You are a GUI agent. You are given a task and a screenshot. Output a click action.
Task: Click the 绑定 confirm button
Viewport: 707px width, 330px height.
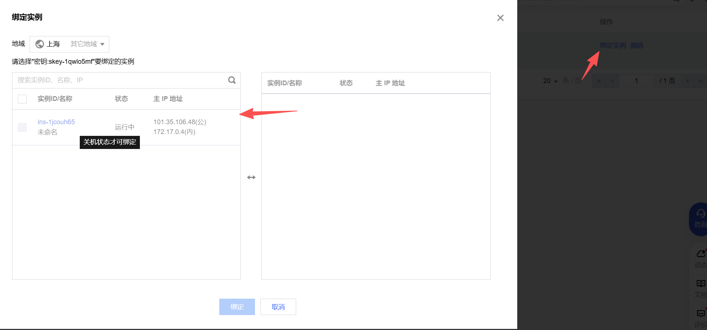coord(237,307)
